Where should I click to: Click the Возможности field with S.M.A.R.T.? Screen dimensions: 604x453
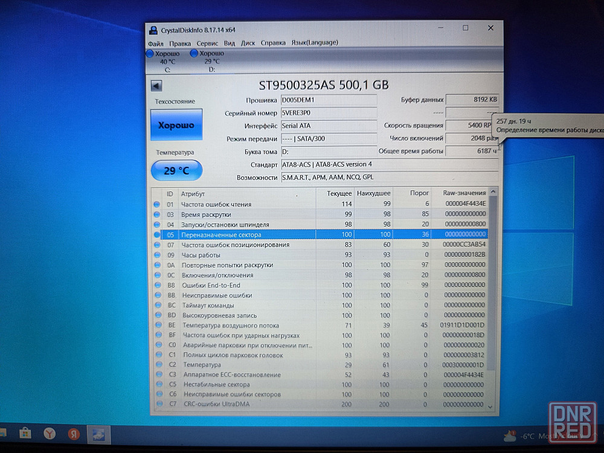[390, 177]
